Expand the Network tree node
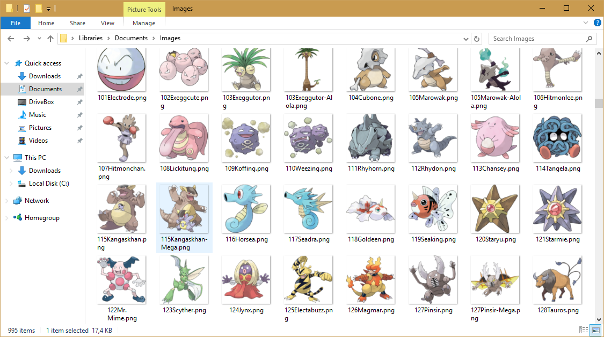The width and height of the screenshot is (604, 337). (7, 201)
